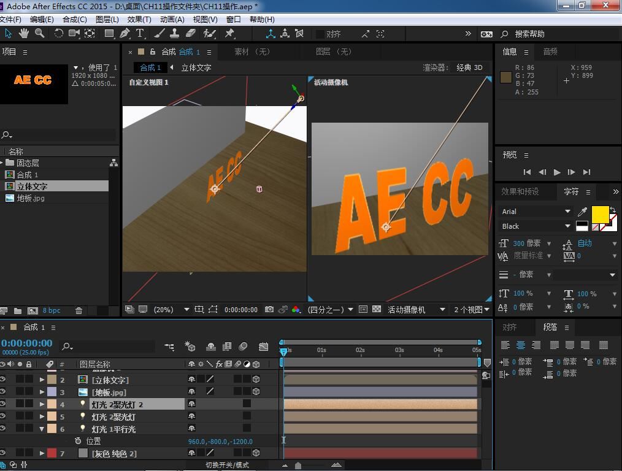Viewport: 622px width, 471px height.
Task: Create a new folder in project panel
Action: point(17,310)
